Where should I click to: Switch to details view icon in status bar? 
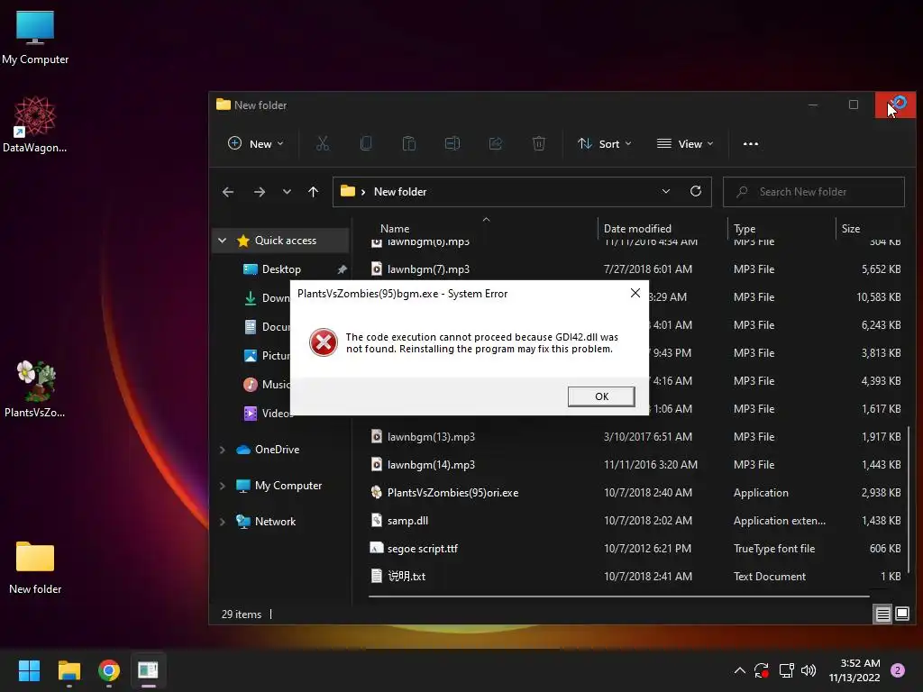click(x=883, y=615)
